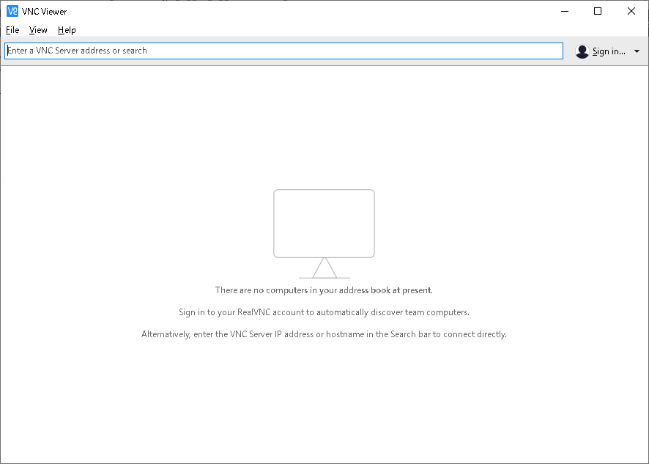Maximize the VNC Viewer window

coord(598,11)
